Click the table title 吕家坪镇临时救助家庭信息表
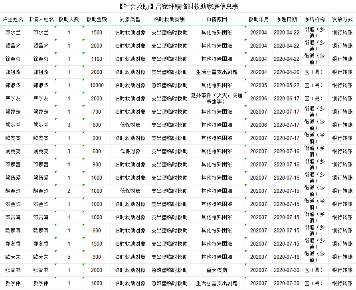The image size is (356, 290). 178,6
